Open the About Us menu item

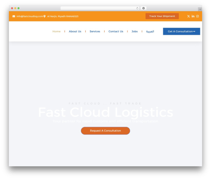[75, 31]
